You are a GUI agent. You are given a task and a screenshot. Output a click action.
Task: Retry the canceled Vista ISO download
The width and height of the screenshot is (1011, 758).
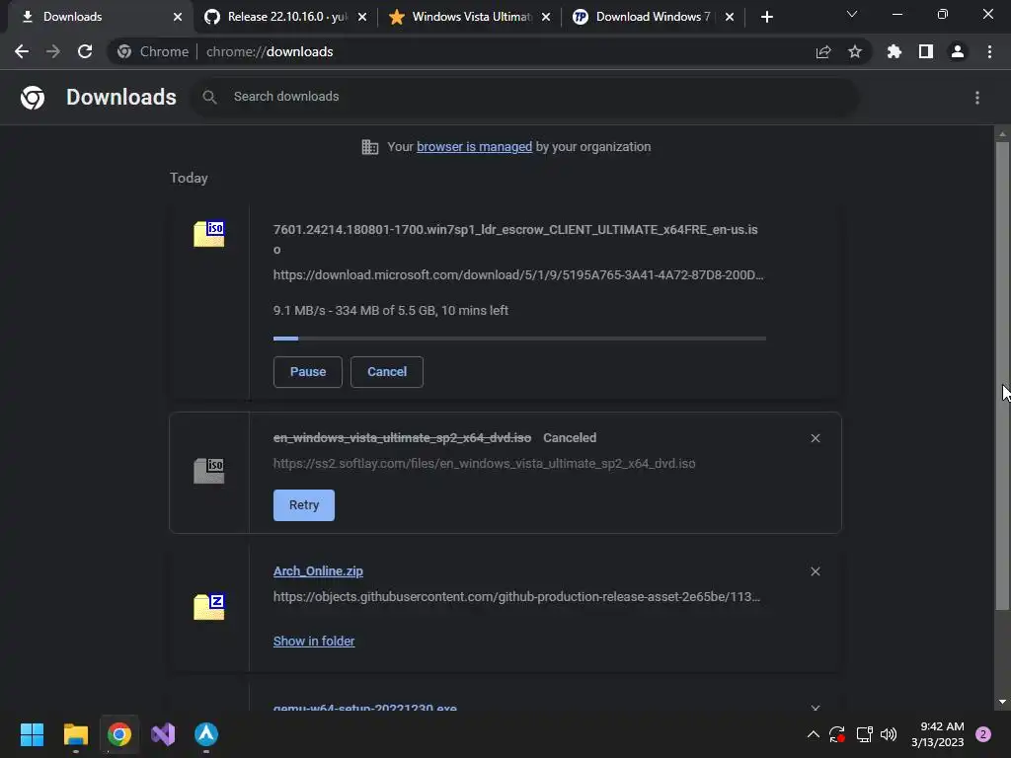click(x=304, y=505)
